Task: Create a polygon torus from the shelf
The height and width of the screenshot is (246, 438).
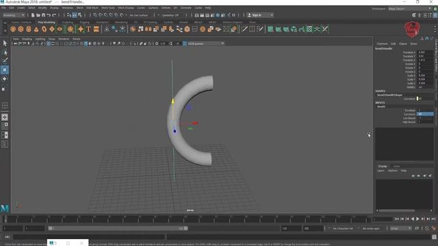Action: (44, 29)
